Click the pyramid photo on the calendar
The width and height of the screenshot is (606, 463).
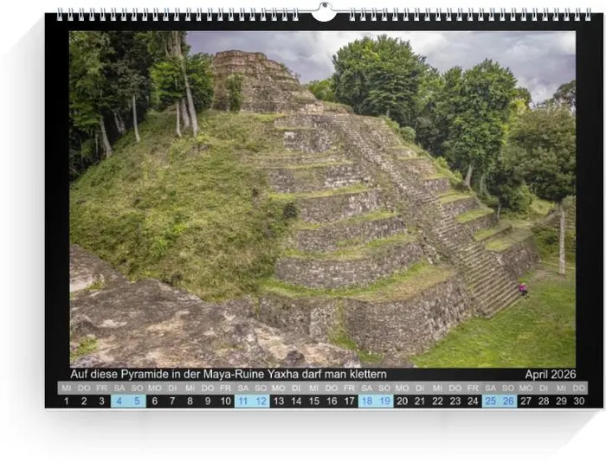coord(322,199)
